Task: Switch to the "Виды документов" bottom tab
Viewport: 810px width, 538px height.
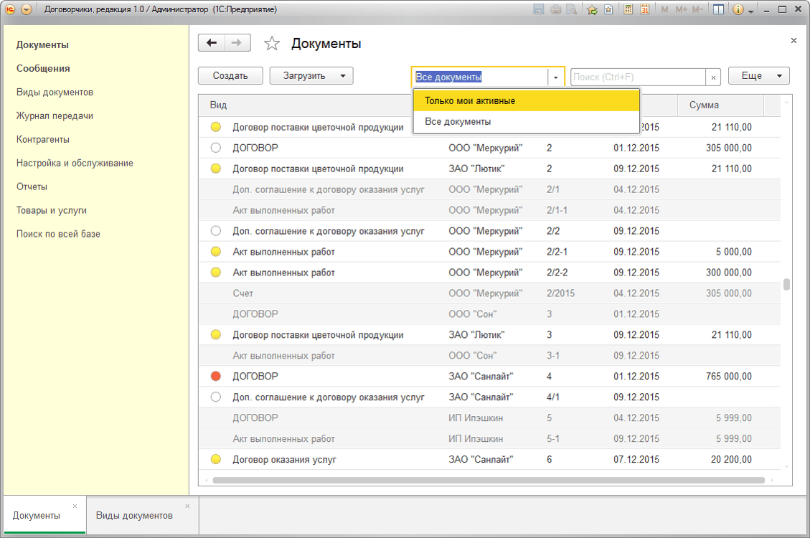Action: point(134,515)
